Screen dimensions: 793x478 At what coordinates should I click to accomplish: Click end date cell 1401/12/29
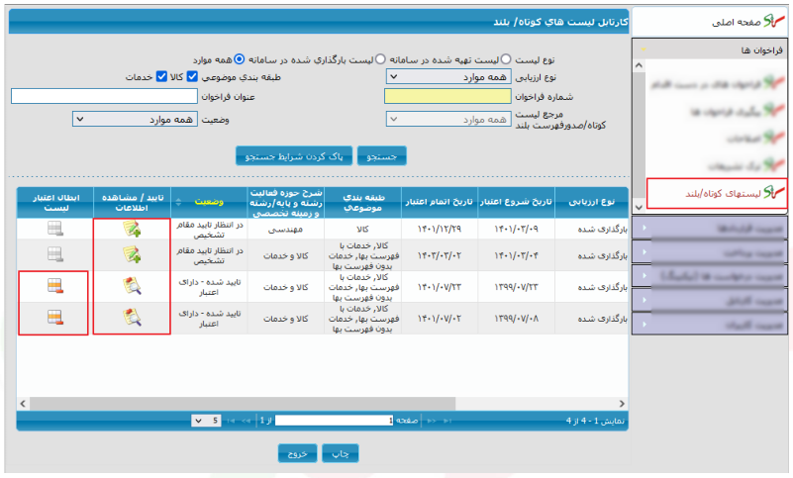(x=439, y=230)
